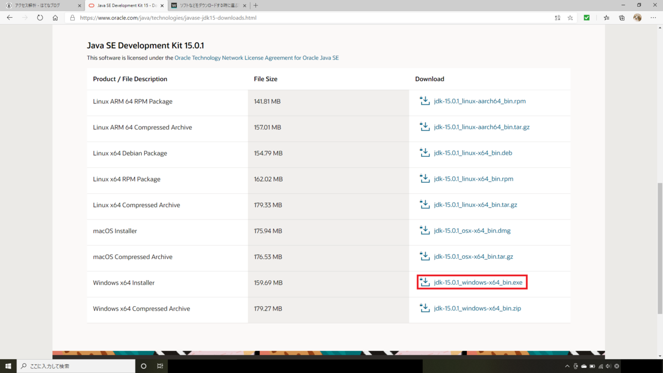The width and height of the screenshot is (663, 373).
Task: Open the Windows Start menu
Action: pyautogui.click(x=8, y=366)
